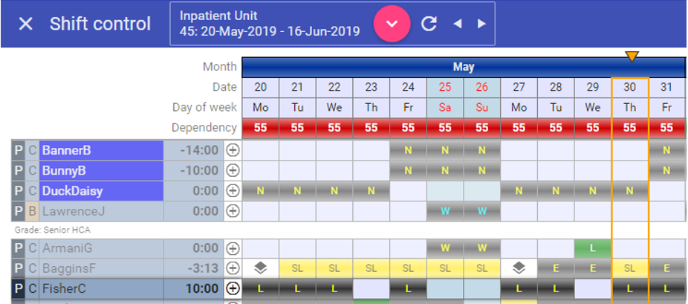Click ArmaniG's green L shift on 29 May
This screenshot has width=688, height=304.
tap(592, 248)
